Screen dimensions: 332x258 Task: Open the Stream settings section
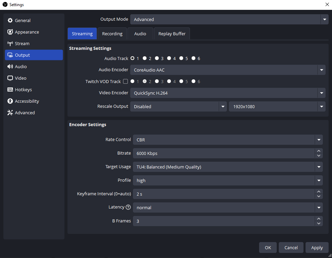click(21, 43)
